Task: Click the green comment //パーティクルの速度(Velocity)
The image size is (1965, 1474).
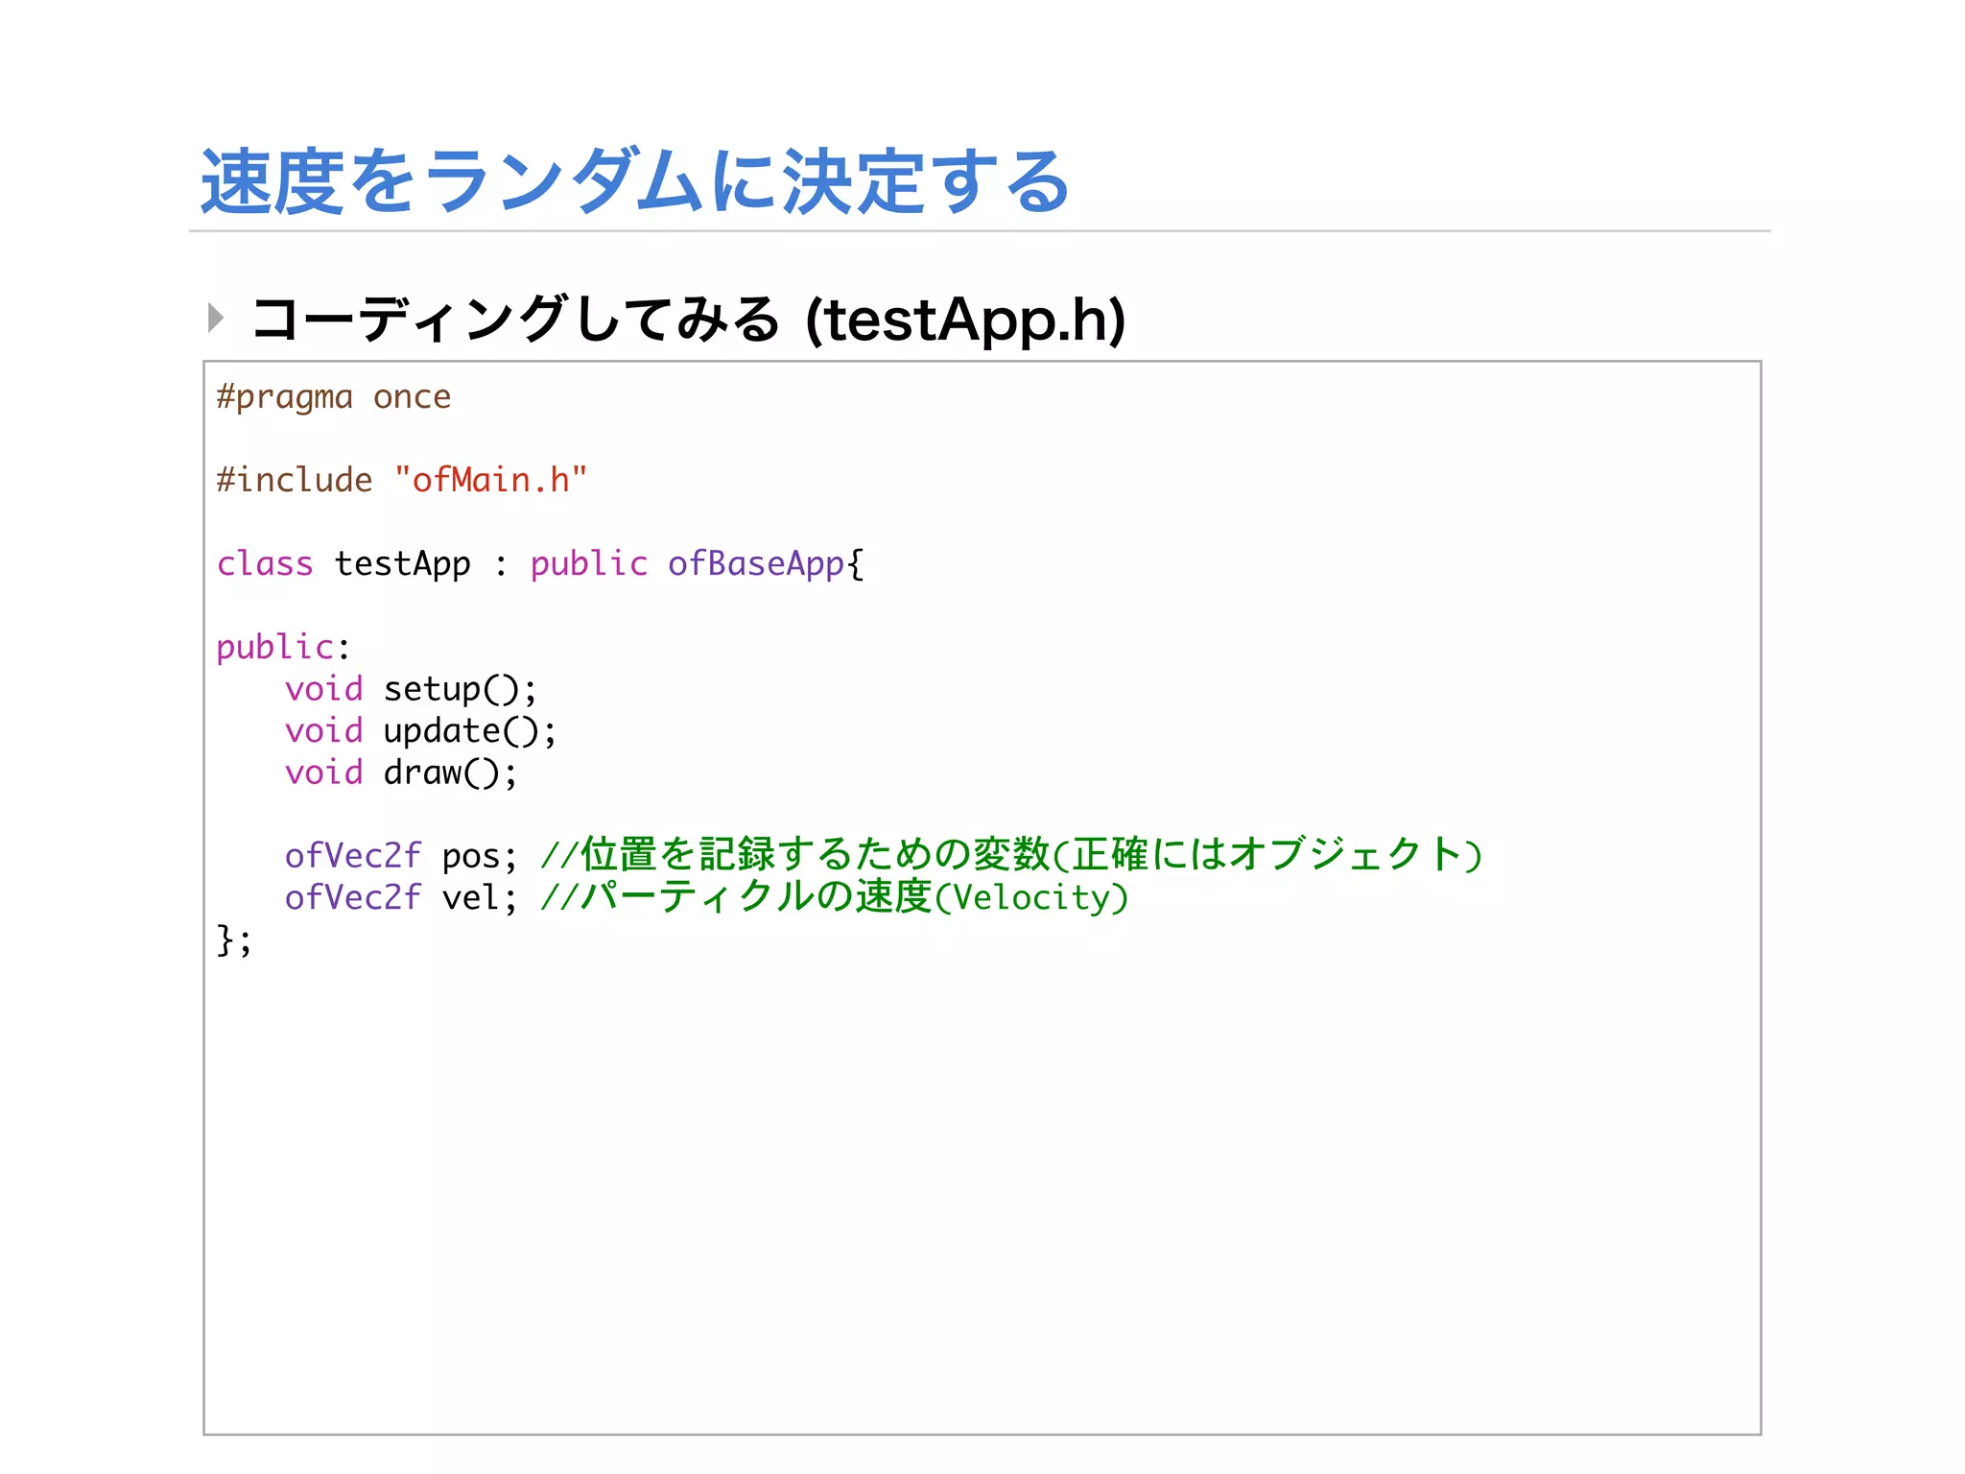Action: 835,897
